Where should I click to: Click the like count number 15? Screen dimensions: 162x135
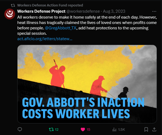(x=88, y=130)
